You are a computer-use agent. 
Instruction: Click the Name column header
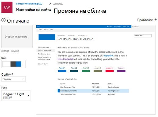(x=63, y=84)
